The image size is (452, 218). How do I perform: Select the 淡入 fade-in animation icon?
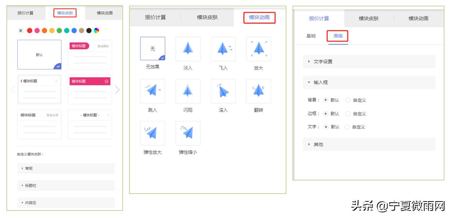(x=188, y=49)
